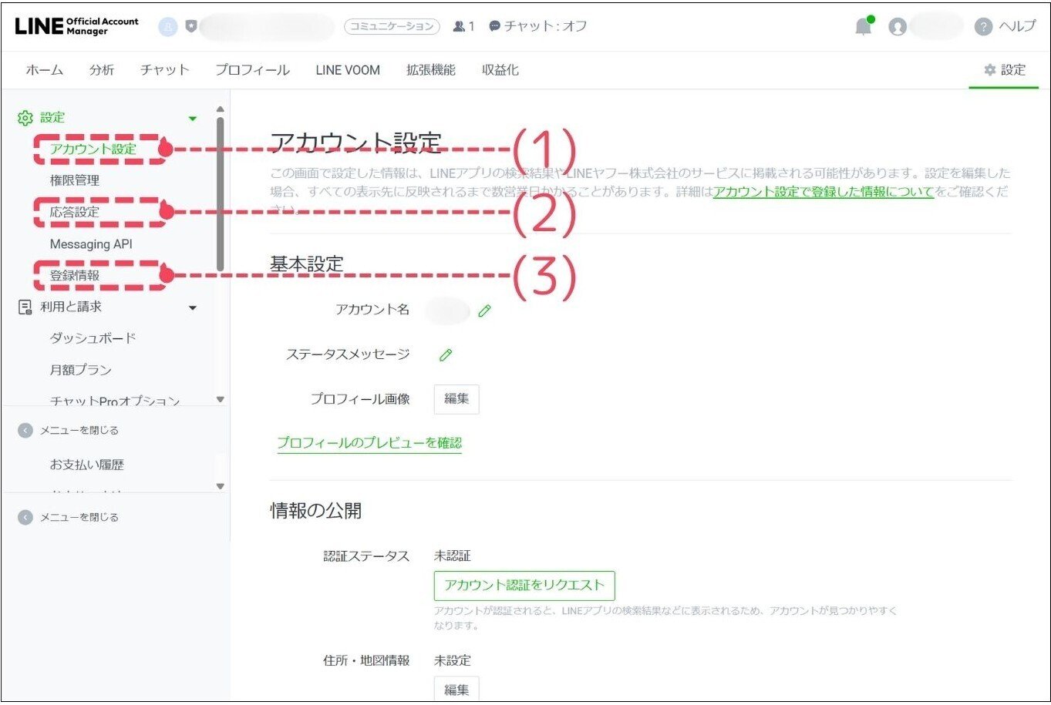The width and height of the screenshot is (1051, 705).
Task: Click the LINE Official Account Manager logo
Action: click(75, 25)
